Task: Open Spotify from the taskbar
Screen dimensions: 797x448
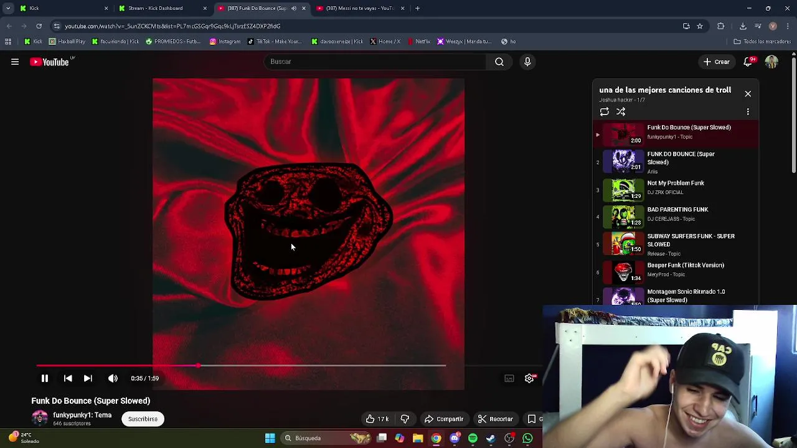Action: [x=473, y=438]
